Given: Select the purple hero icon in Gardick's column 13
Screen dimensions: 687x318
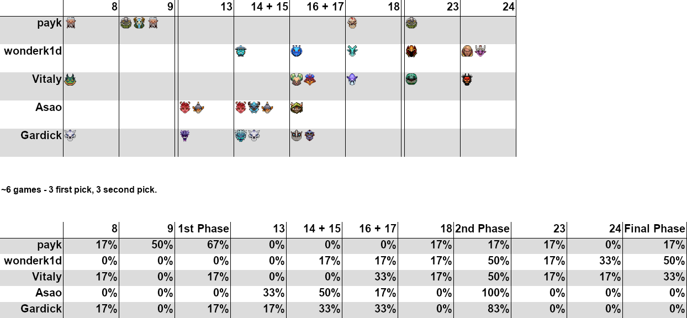Looking at the screenshot, I should coord(184,135).
